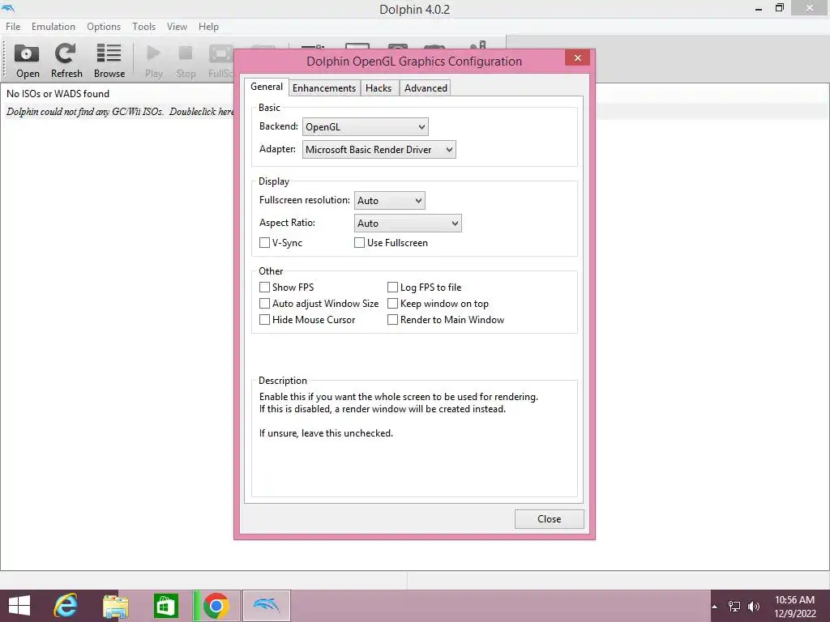Launch Internet Explorer from the taskbar
Viewport: 830px width, 622px height.
66,606
